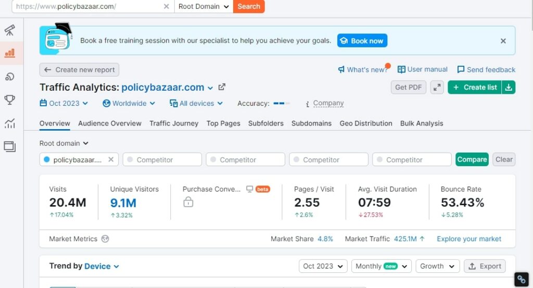This screenshot has height=288, width=533.
Task: Open the Trend by Device dropdown
Action: pyautogui.click(x=101, y=266)
